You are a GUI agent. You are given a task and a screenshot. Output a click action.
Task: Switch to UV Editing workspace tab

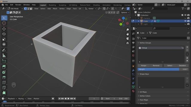73,5
